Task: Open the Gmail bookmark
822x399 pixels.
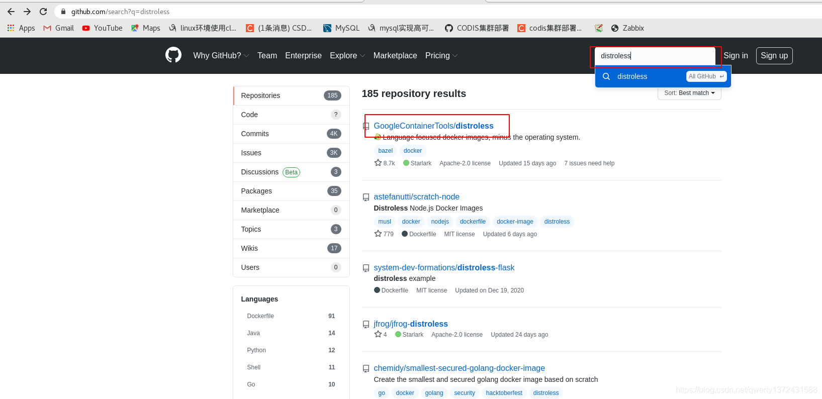Action: [x=59, y=28]
